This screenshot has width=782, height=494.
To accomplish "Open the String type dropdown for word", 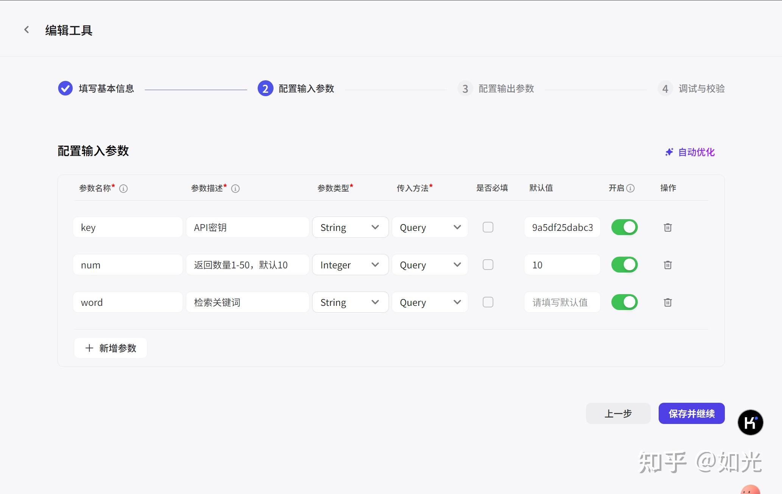I will [x=350, y=302].
